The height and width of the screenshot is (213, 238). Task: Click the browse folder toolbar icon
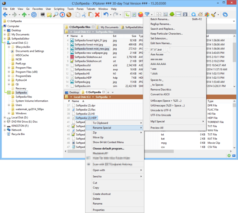click(x=49, y=15)
